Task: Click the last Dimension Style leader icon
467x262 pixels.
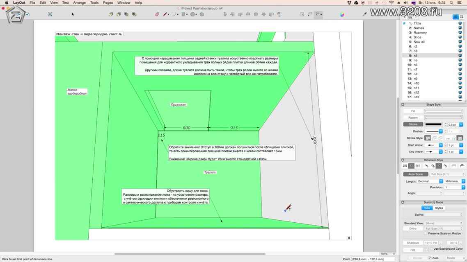Action: [x=462, y=166]
